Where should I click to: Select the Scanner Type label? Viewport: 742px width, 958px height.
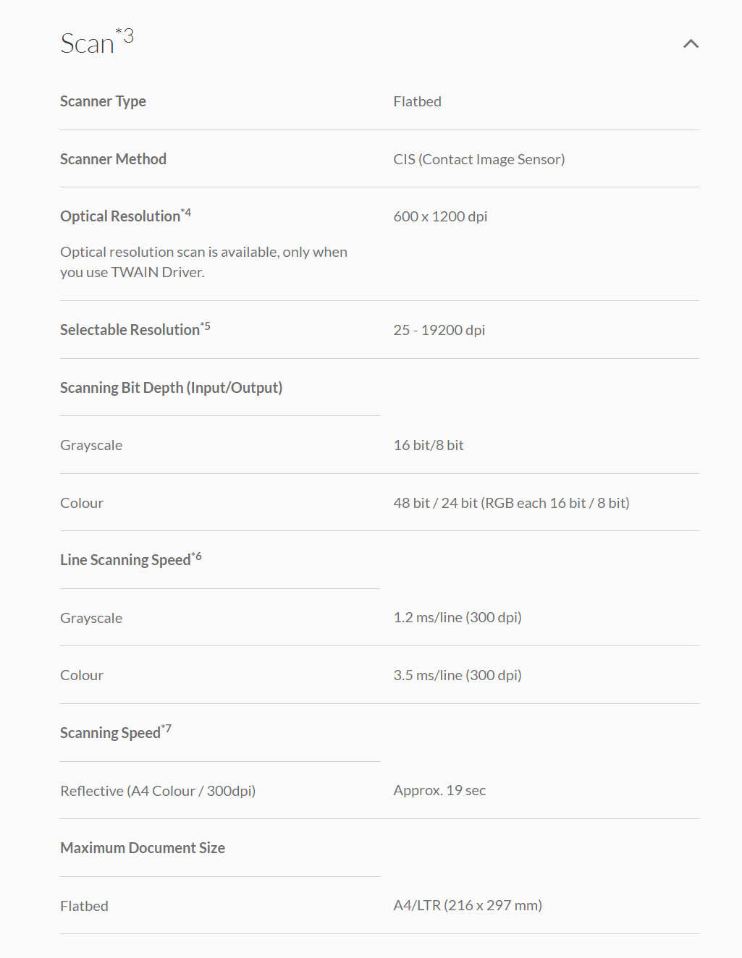(103, 101)
